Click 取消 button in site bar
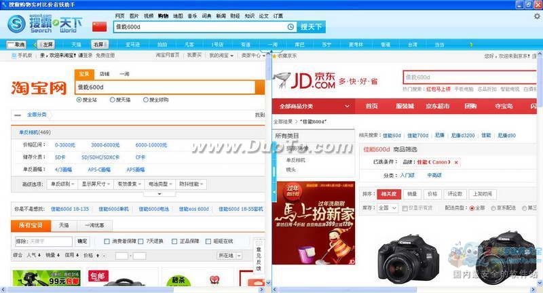Viewport: 543px width, 293px height. pos(16,45)
